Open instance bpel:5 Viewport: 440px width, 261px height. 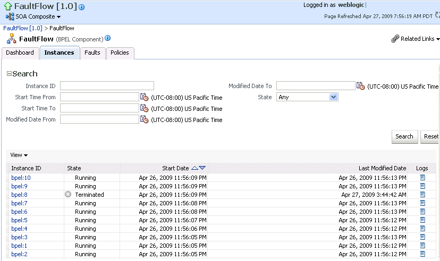tap(19, 220)
